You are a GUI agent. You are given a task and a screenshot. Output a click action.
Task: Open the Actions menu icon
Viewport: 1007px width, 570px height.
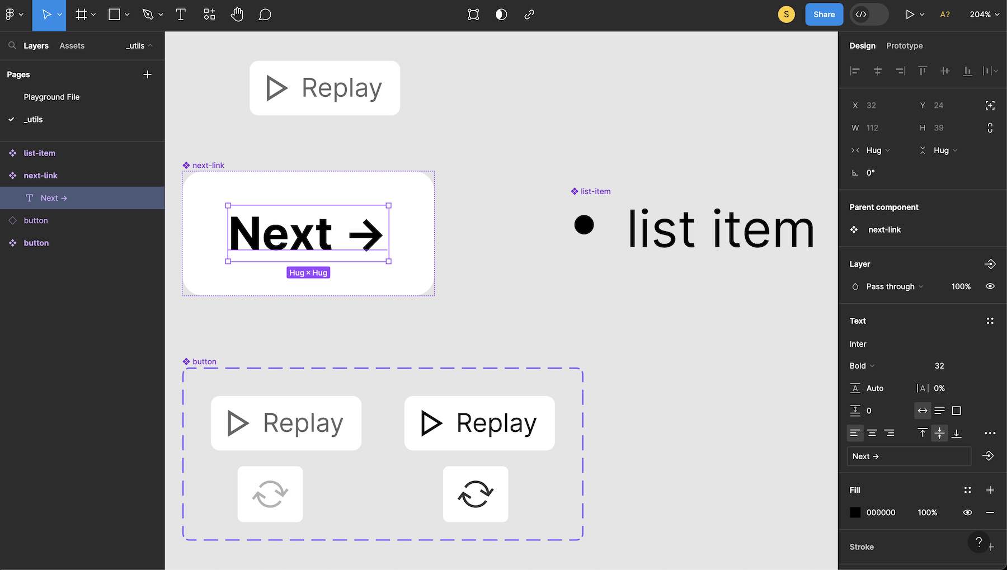coord(209,15)
